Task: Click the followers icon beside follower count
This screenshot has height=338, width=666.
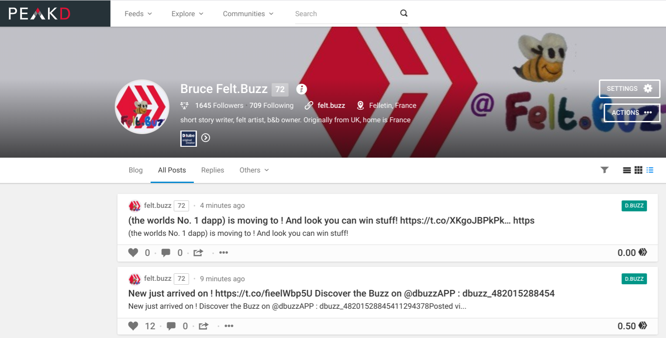Action: [x=185, y=105]
